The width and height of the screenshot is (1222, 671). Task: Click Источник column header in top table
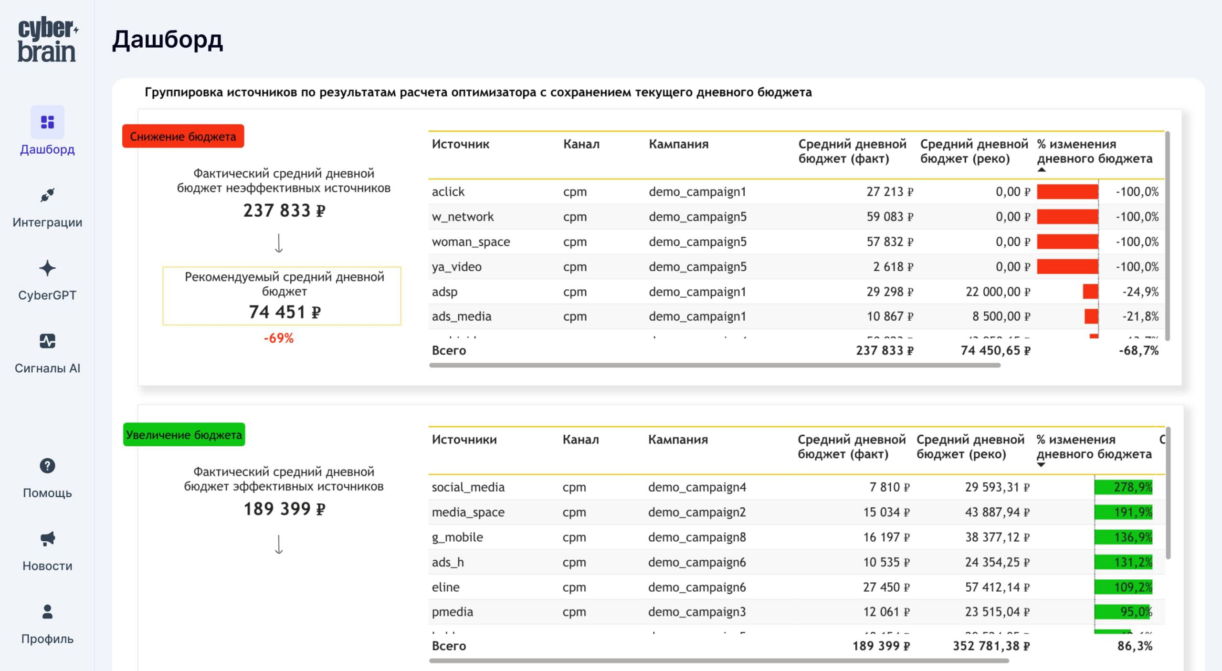[x=460, y=144]
